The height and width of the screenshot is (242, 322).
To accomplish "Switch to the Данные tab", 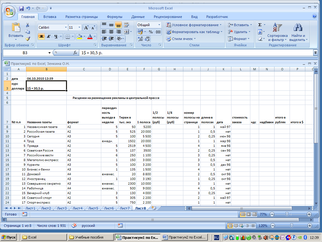I will pyautogui.click(x=138, y=17).
